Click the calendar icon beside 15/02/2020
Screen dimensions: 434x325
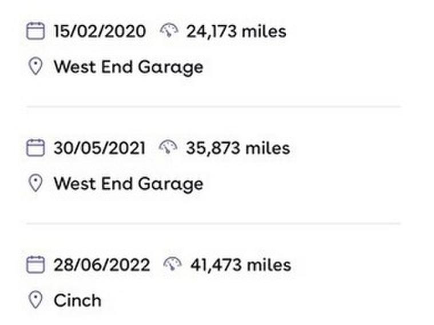(x=35, y=31)
